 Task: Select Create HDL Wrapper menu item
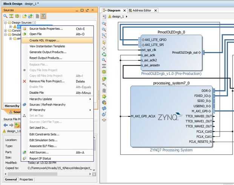pyautogui.click(x=57, y=40)
